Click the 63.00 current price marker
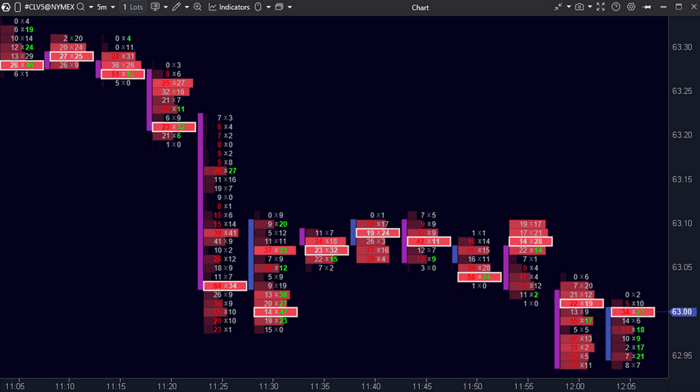This screenshot has height=392, width=700. [x=682, y=311]
